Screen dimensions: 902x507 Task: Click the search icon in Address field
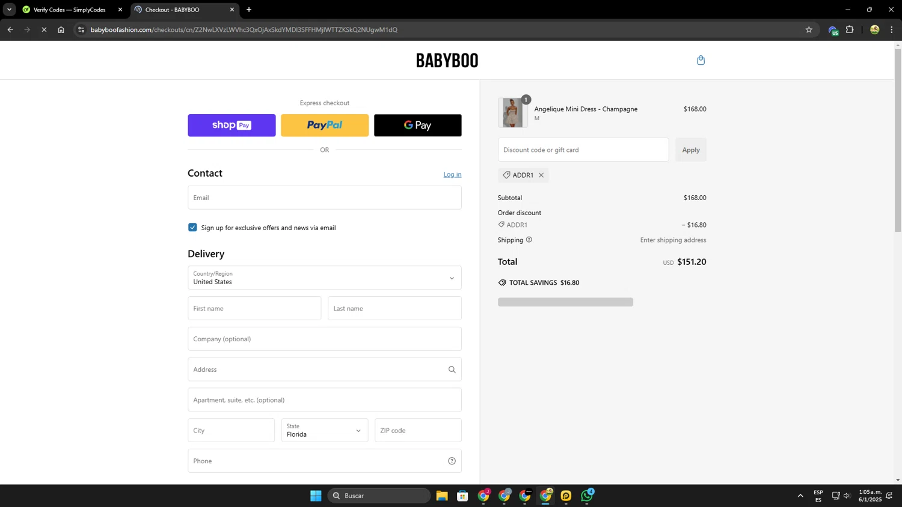coord(452,369)
